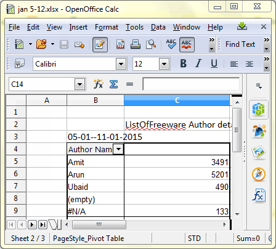276x249 pixels.
Task: Open the Tools menu
Action: point(134,27)
